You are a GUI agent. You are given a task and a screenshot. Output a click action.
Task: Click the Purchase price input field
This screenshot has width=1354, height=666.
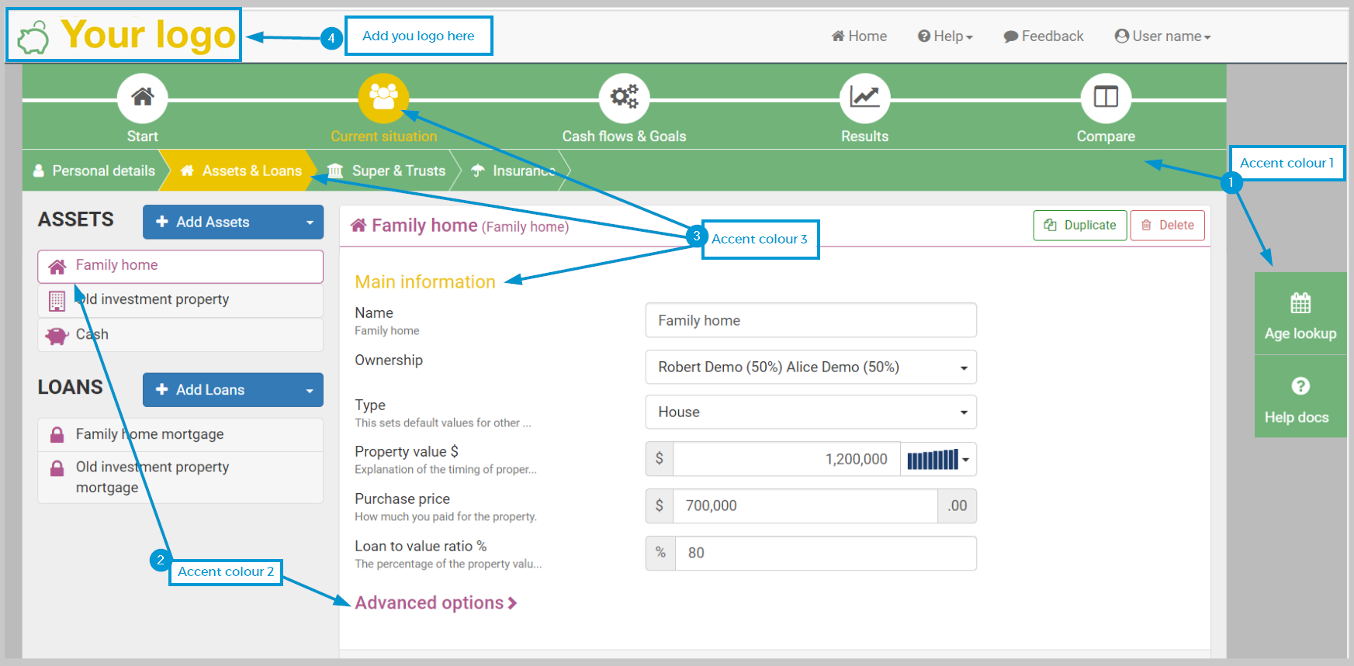[805, 506]
